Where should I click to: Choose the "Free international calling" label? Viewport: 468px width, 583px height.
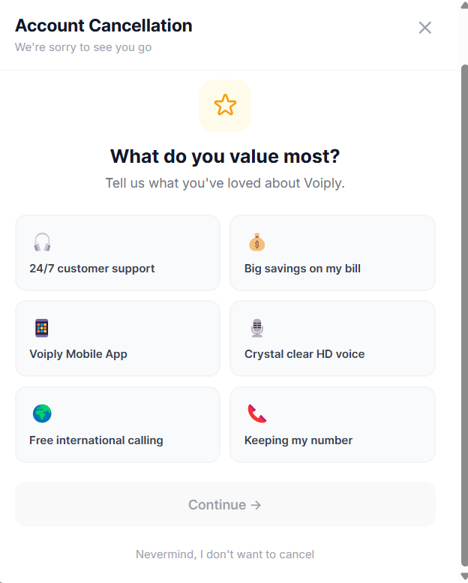coord(96,440)
